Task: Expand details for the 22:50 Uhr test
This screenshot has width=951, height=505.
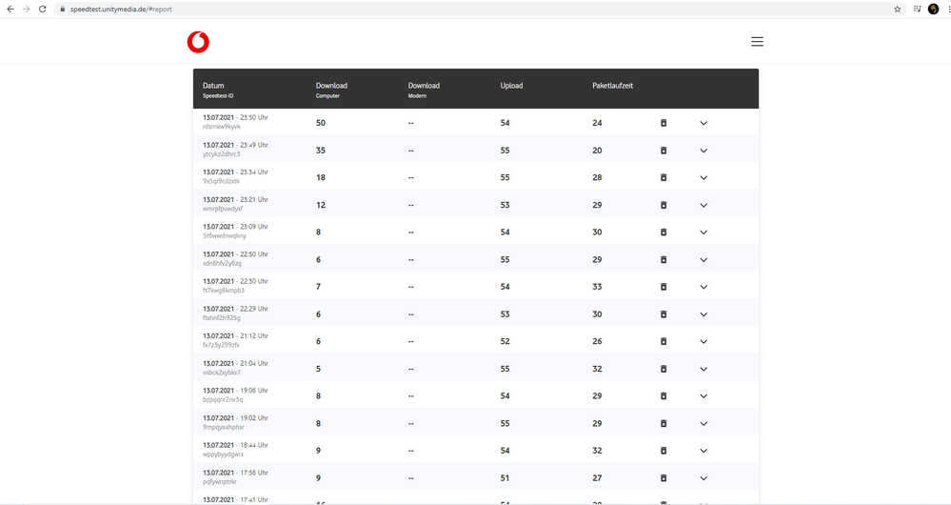Action: (703, 260)
